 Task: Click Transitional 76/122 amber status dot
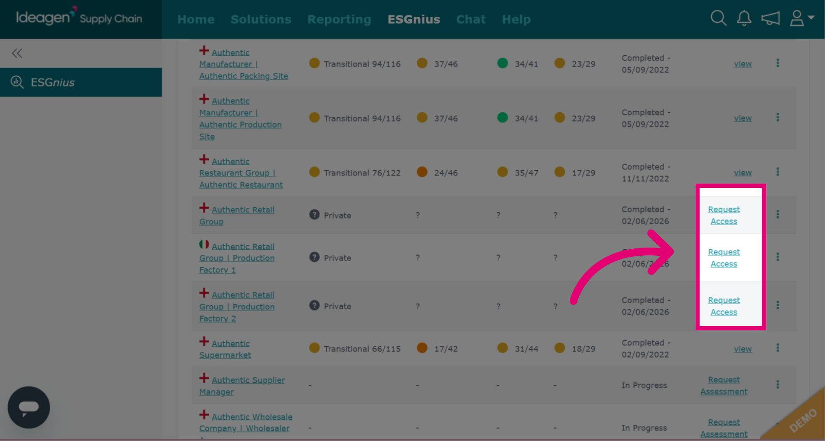[x=315, y=172]
